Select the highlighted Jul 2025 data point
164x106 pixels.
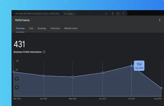[x=132, y=66]
